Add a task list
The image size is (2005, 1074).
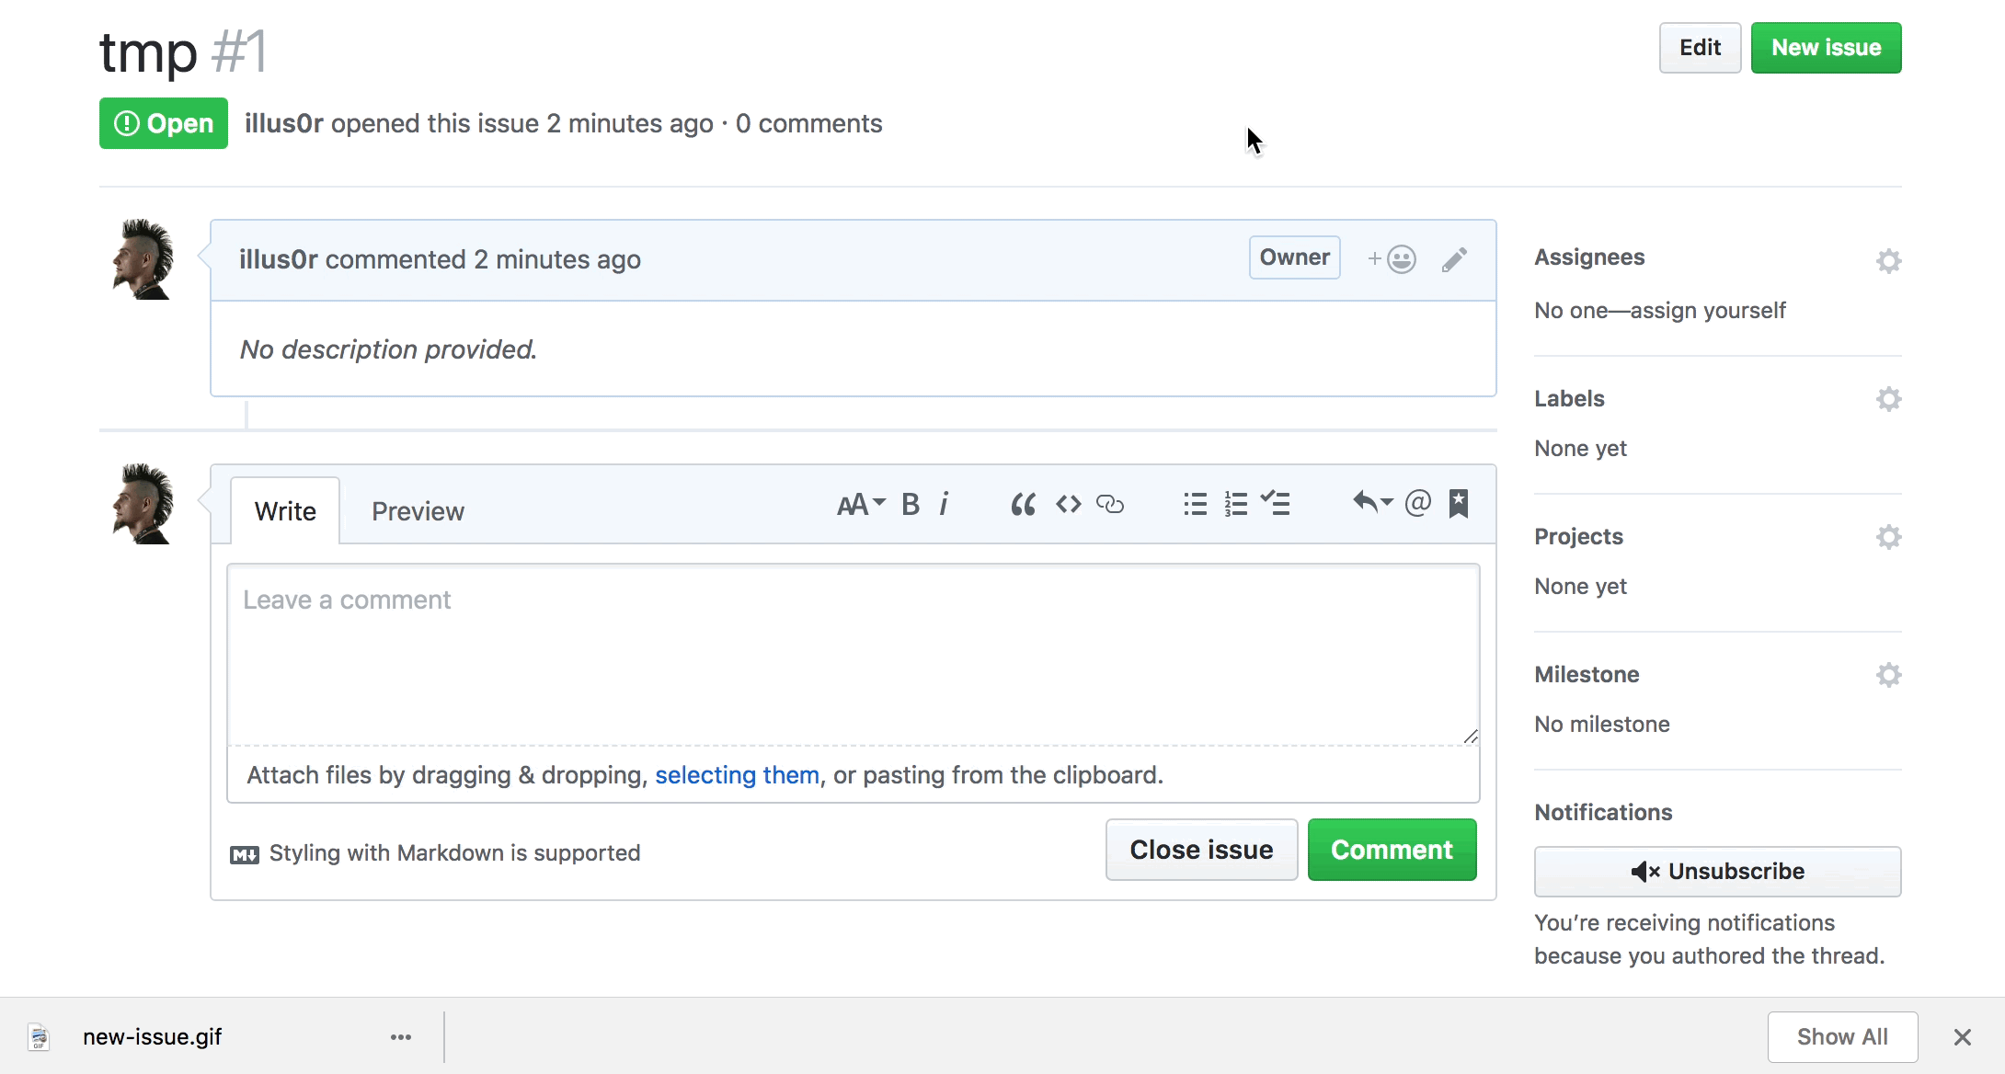1276,503
